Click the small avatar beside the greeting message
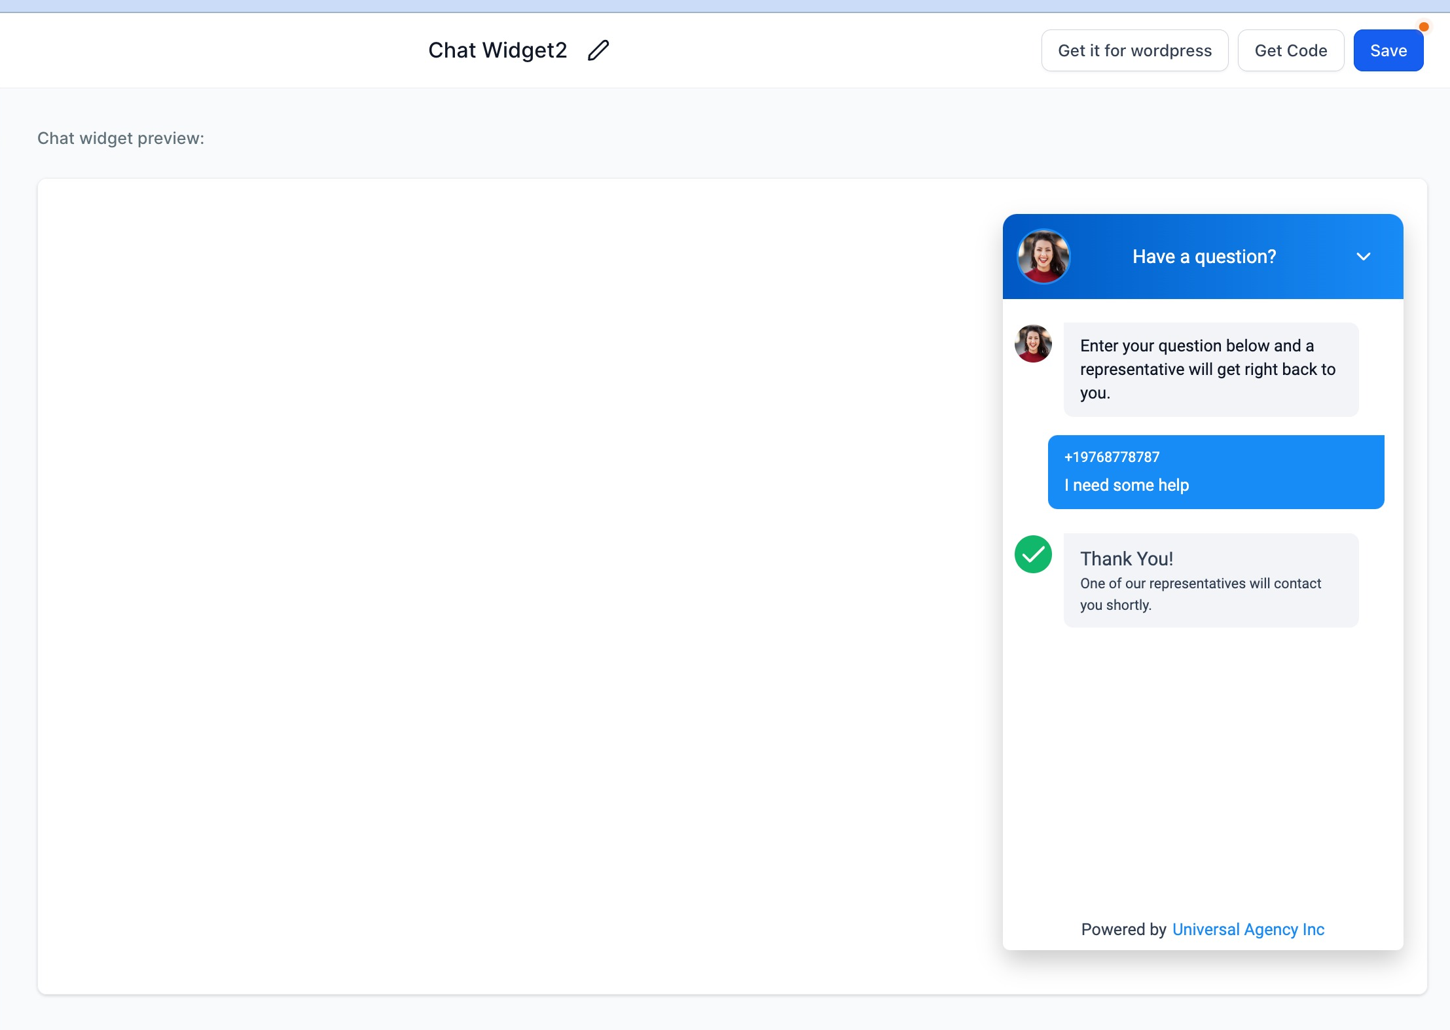The image size is (1450, 1030). pyautogui.click(x=1033, y=344)
